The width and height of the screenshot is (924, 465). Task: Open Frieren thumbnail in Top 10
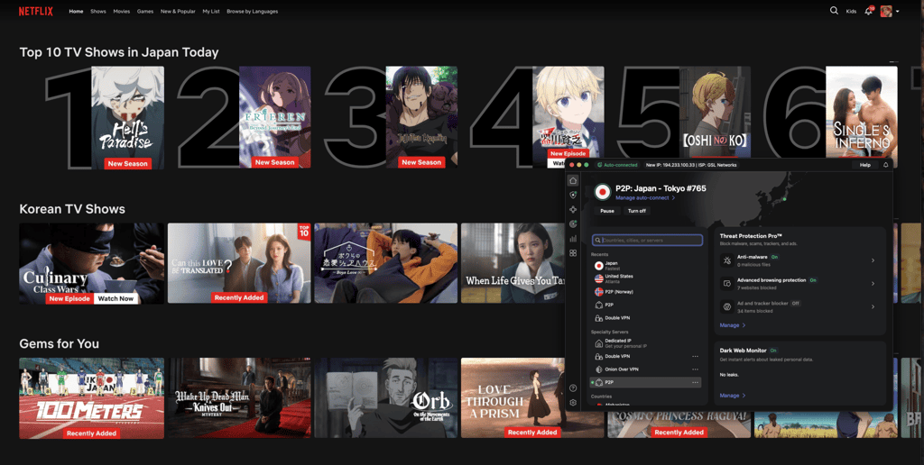coord(274,117)
